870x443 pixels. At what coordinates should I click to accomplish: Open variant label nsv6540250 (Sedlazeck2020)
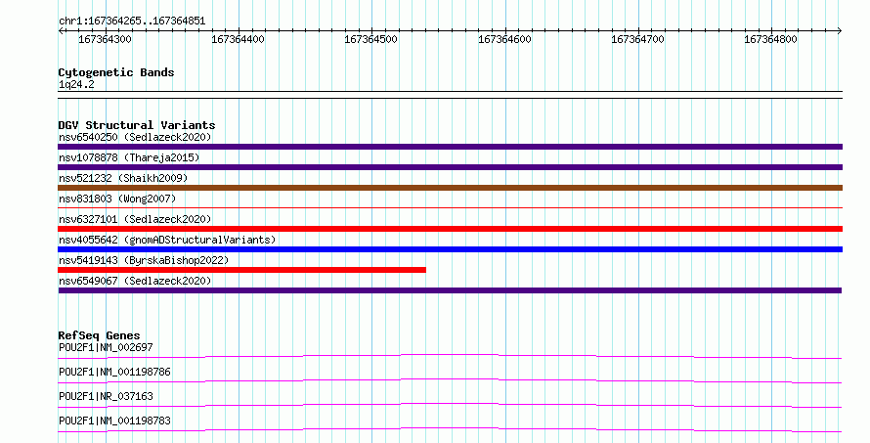[135, 137]
